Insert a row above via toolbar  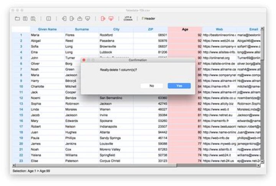[x=80, y=18]
